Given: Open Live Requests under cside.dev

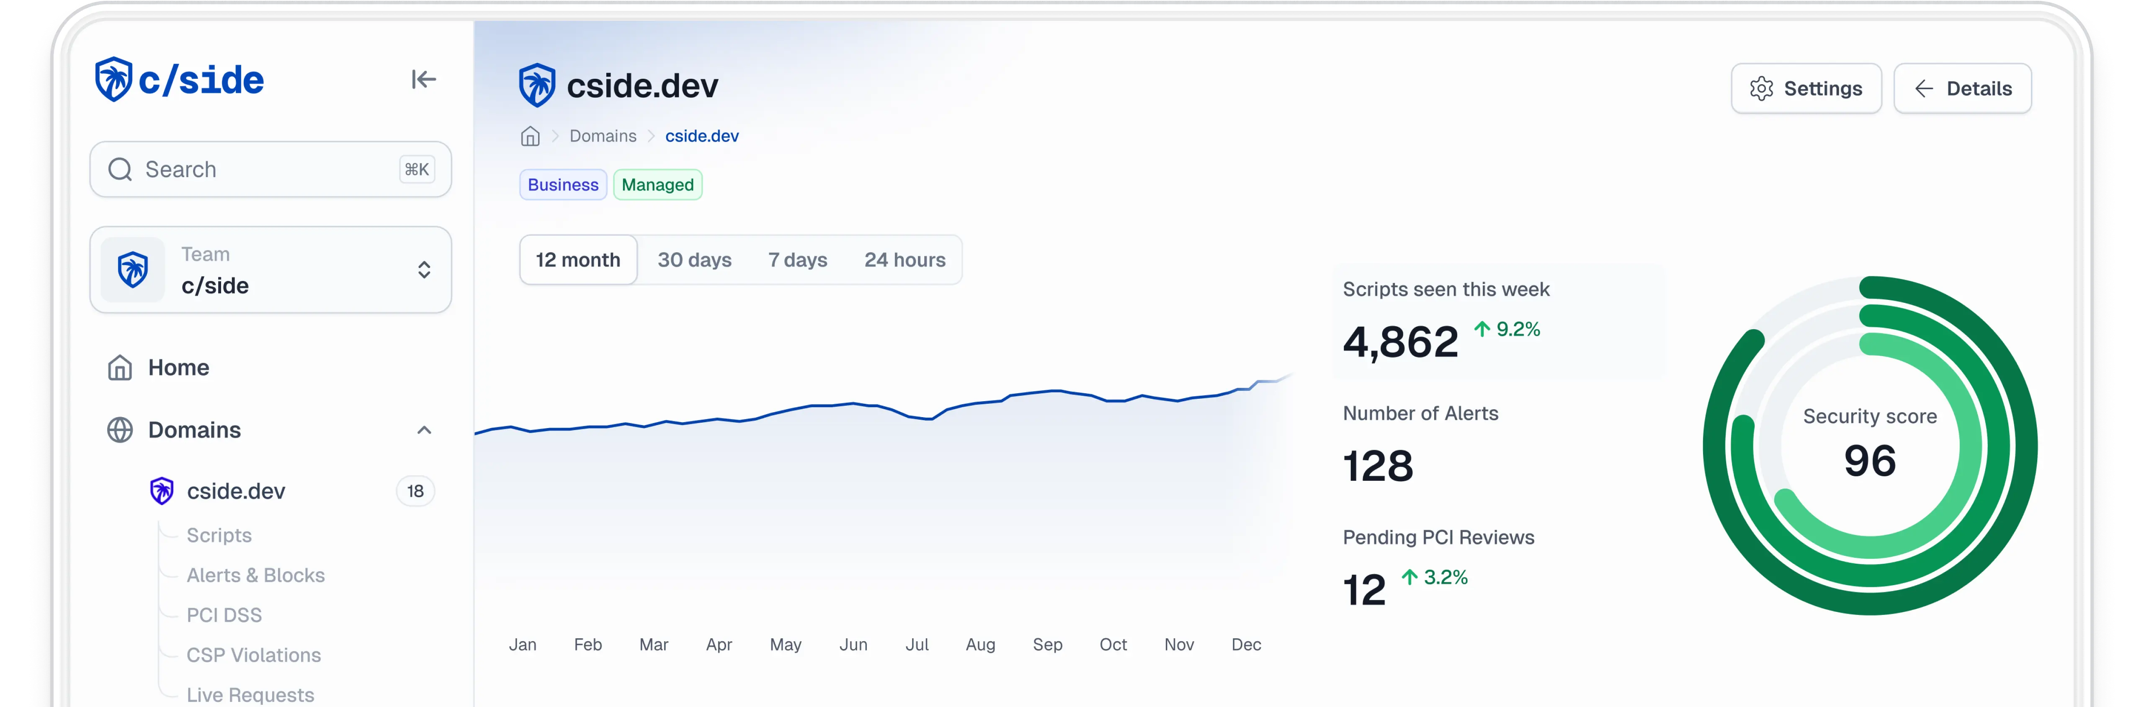Looking at the screenshot, I should [250, 694].
